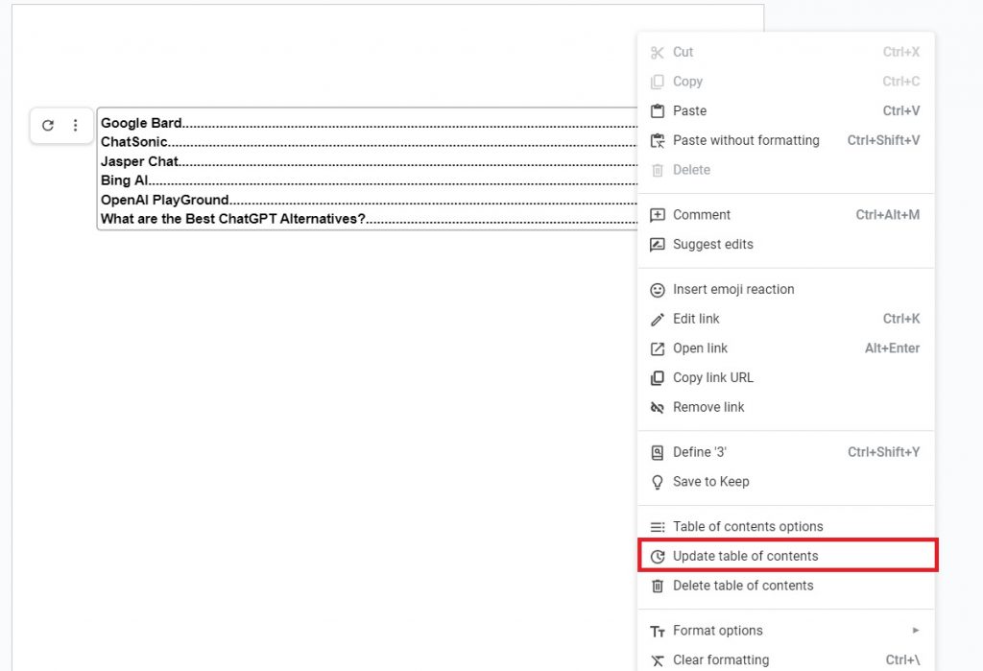Screen dimensions: 983x671
Task: Click the refresh table of contents icon
Action: tap(48, 125)
